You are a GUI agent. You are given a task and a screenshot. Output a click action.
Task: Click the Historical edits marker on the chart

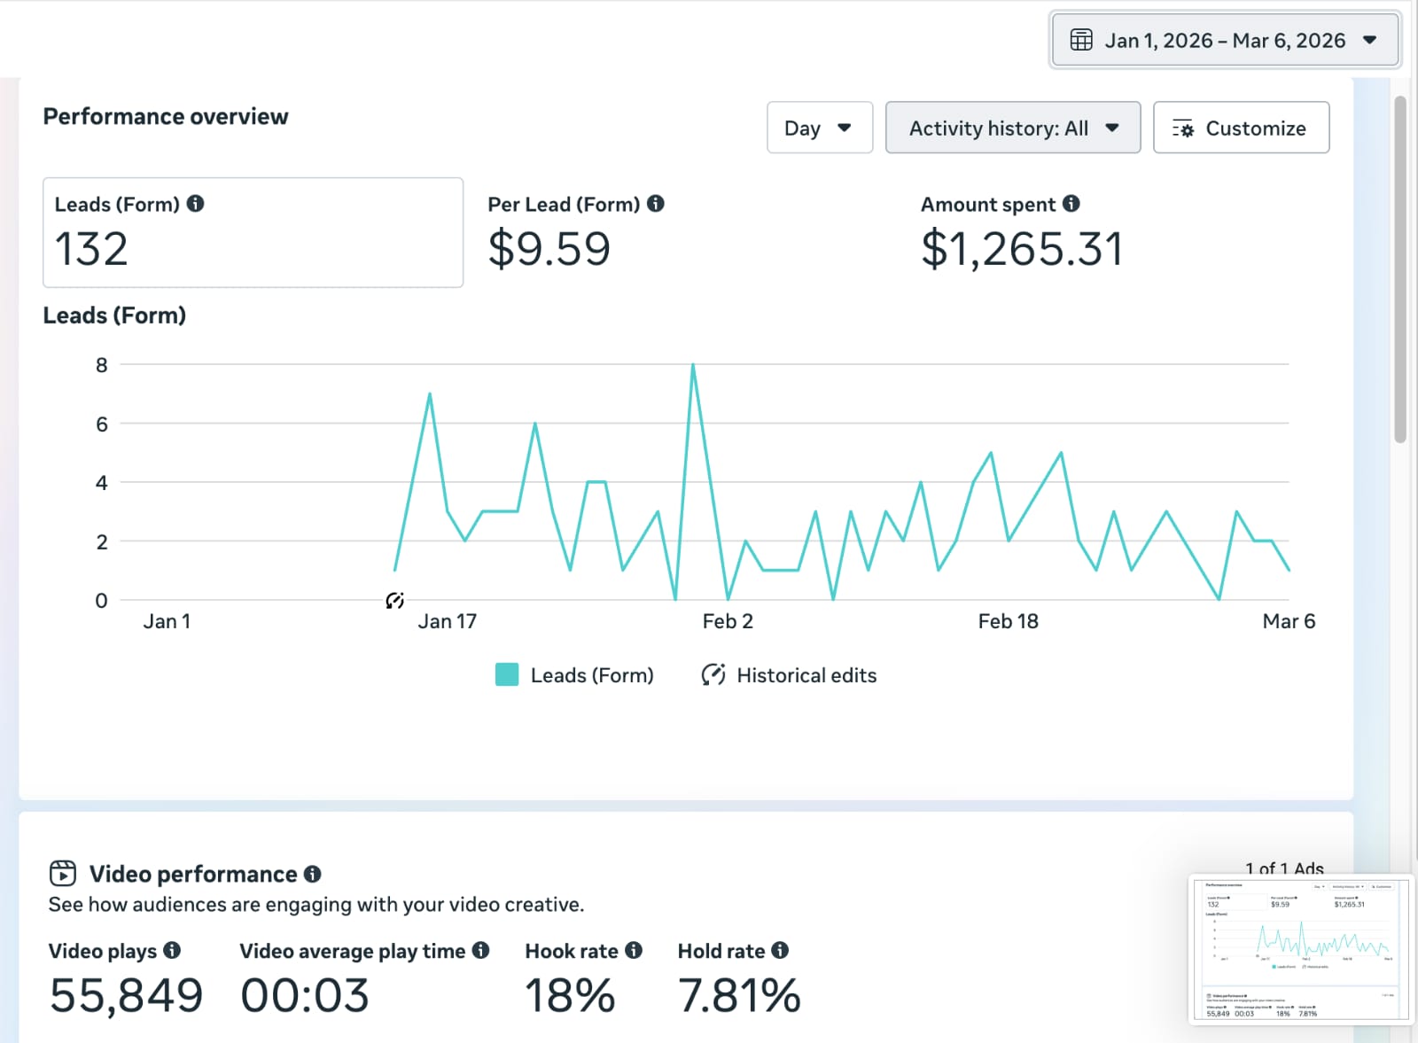point(395,601)
